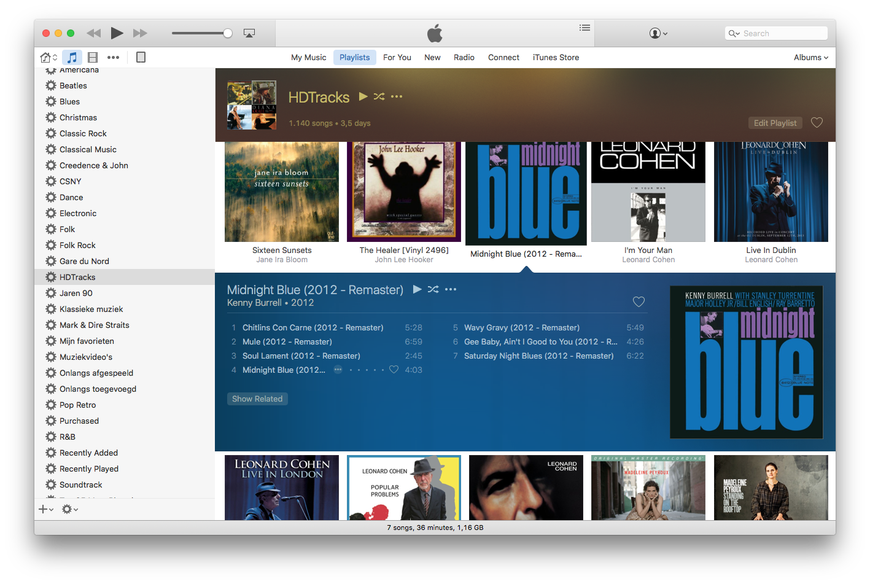Open Midnight Blue album more options
Image resolution: width=870 pixels, height=584 pixels.
pos(451,289)
